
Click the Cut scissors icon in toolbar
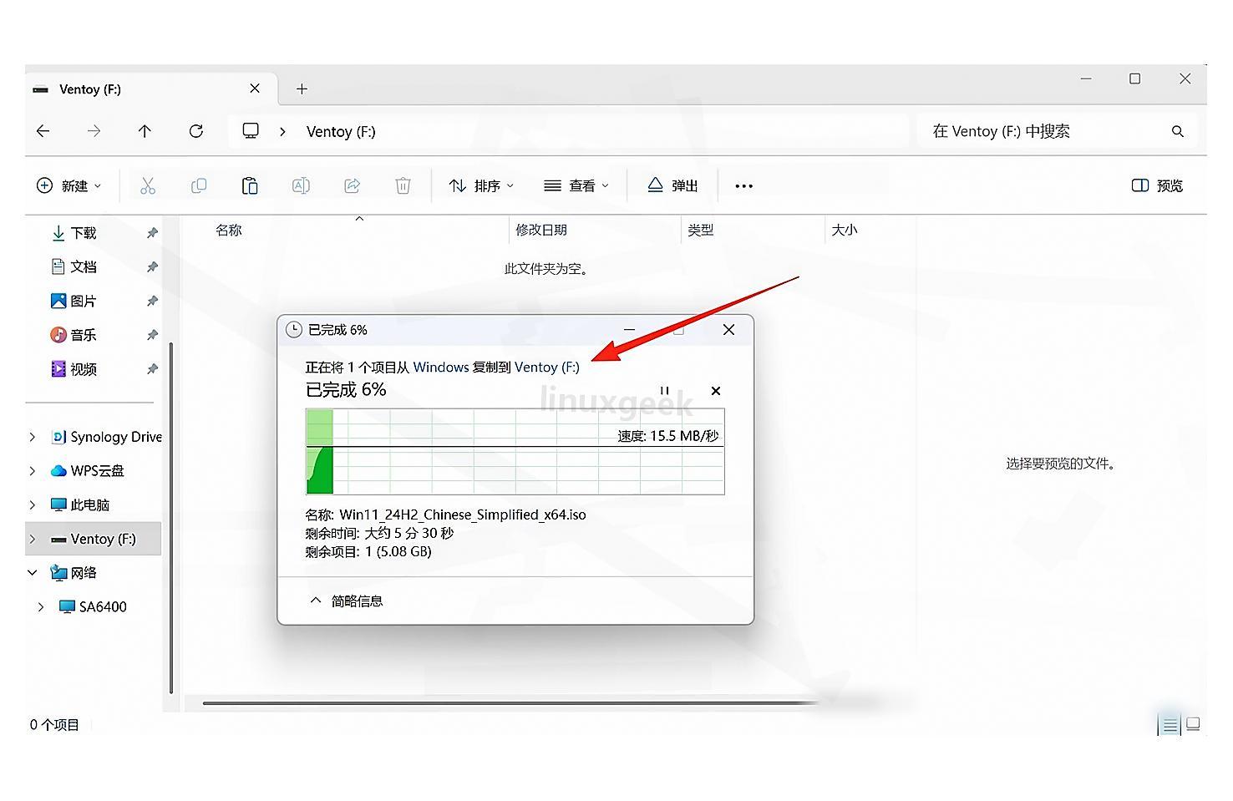[x=148, y=185]
